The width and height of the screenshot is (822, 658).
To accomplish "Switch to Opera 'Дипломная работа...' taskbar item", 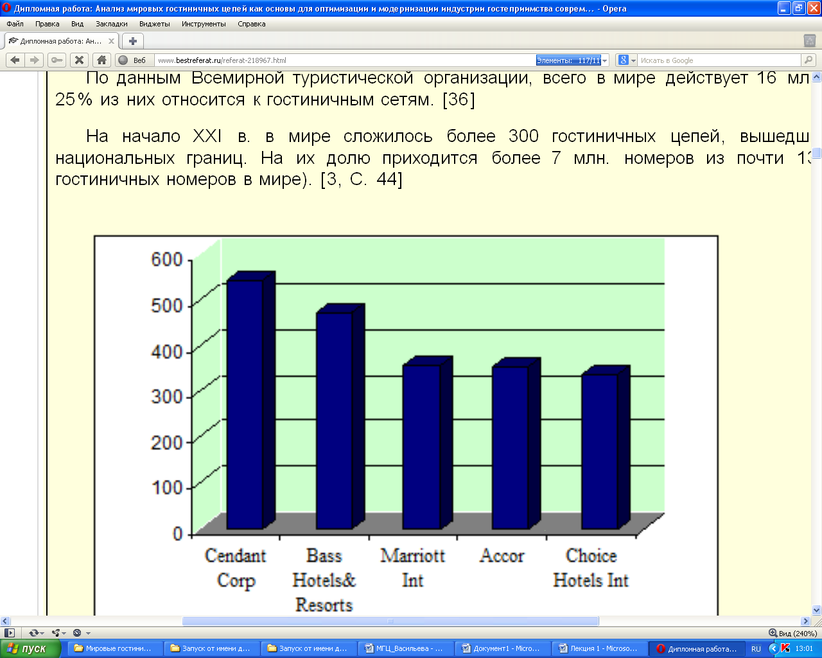I will point(697,648).
